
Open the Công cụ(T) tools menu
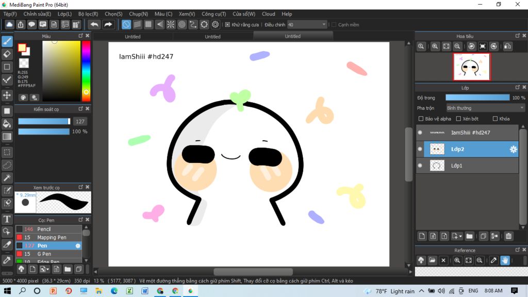coord(214,14)
